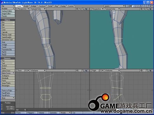Click the Points to Polys button

tap(8, 90)
